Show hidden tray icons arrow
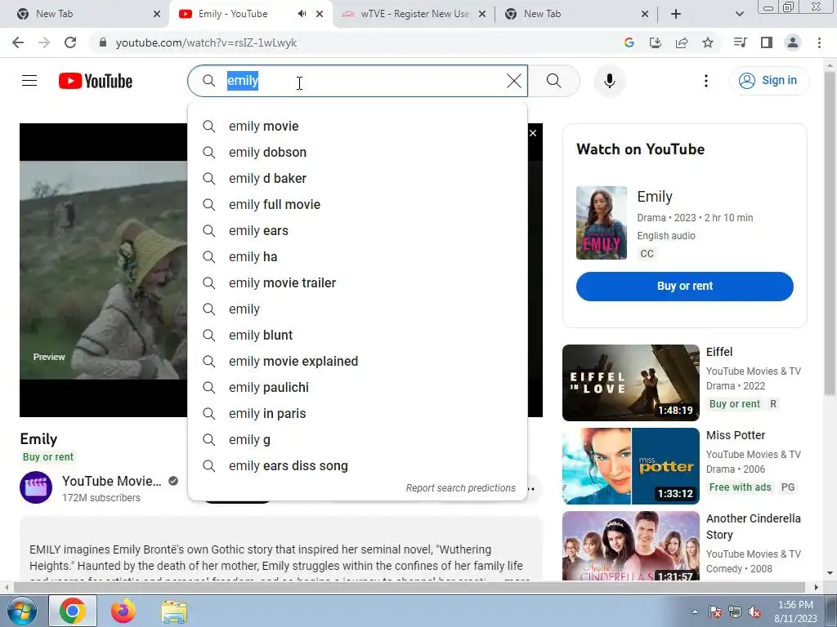This screenshot has width=837, height=627. (695, 611)
